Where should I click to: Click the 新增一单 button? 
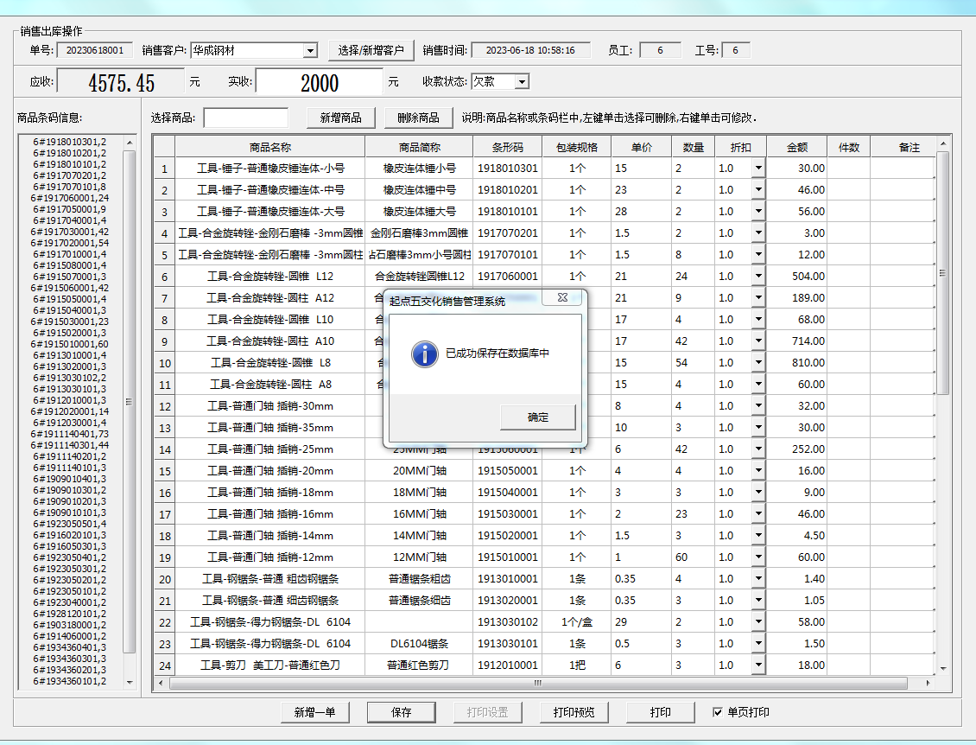(315, 711)
